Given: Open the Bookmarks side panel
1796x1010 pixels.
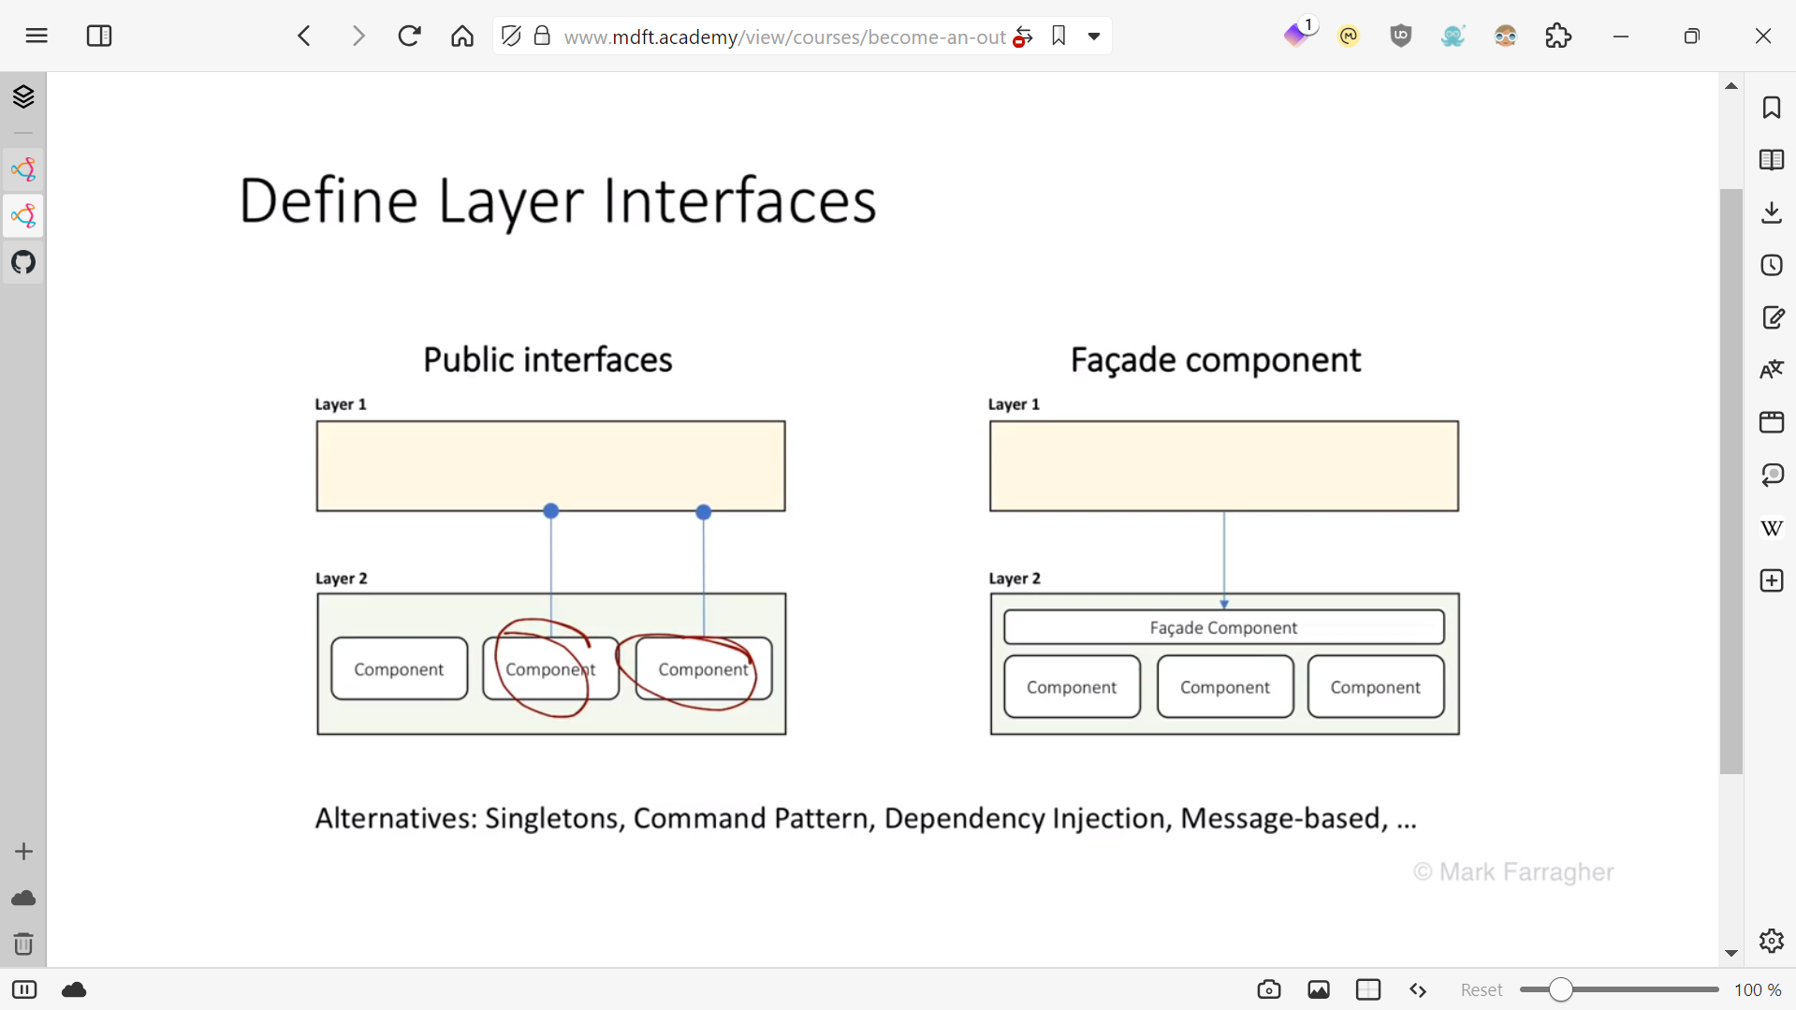Looking at the screenshot, I should click(x=1771, y=108).
